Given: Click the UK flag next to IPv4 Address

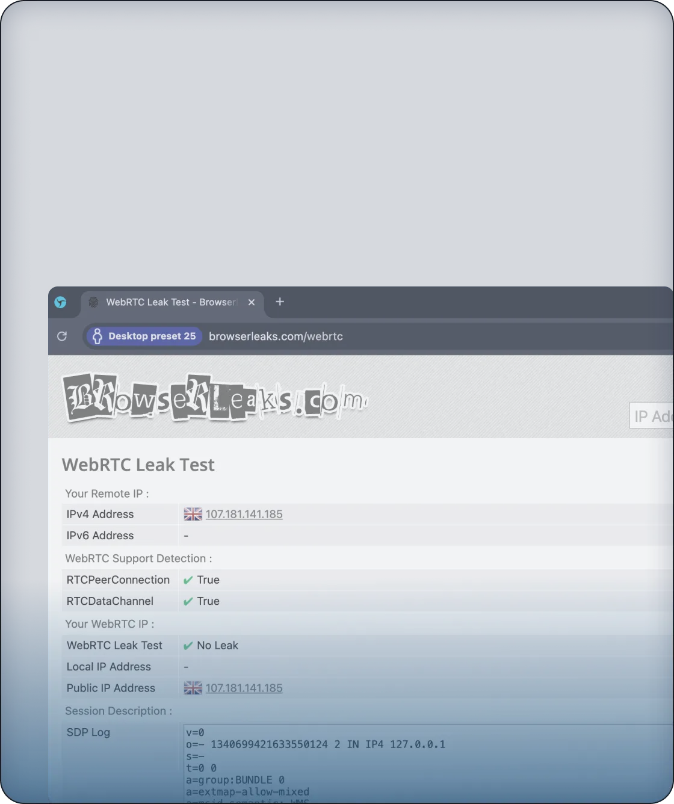Looking at the screenshot, I should pyautogui.click(x=193, y=514).
